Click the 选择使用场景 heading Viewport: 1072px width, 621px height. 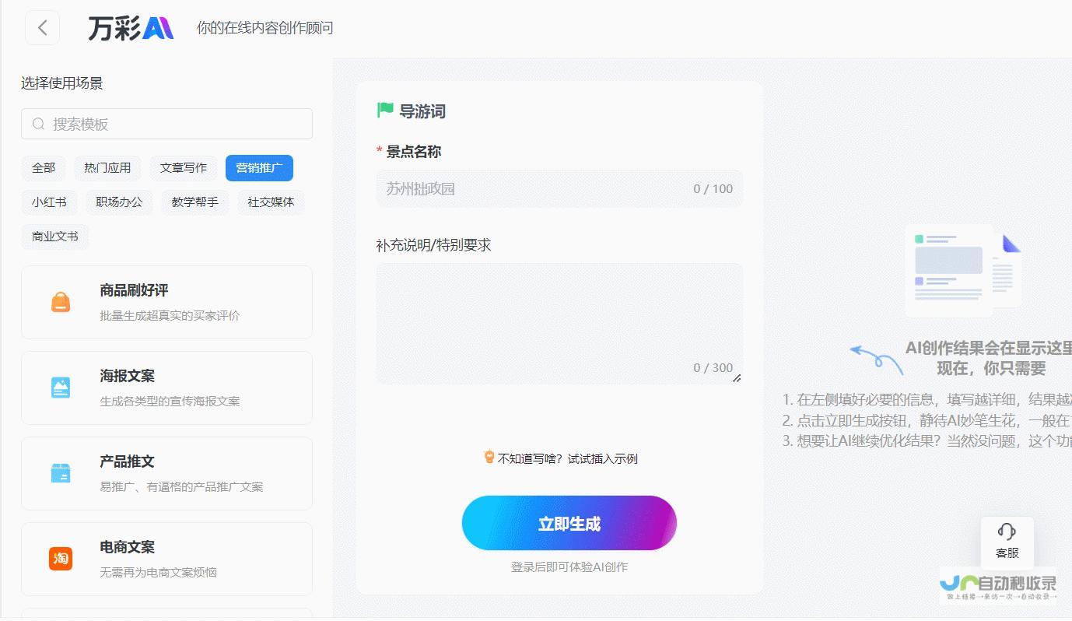pos(62,83)
